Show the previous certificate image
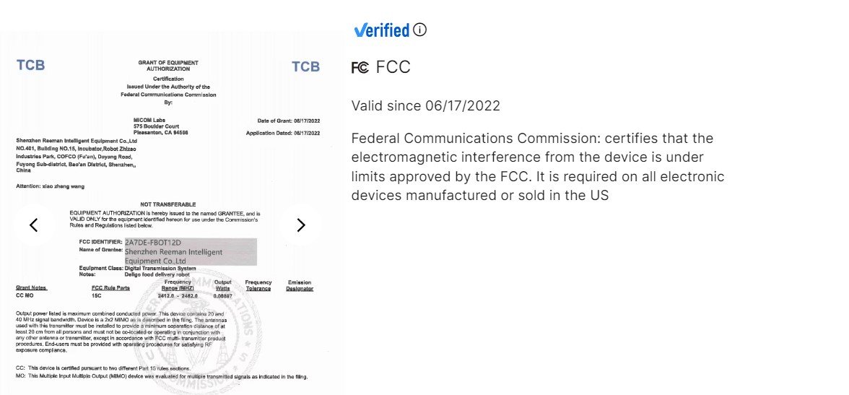The image size is (849, 395). coord(33,225)
